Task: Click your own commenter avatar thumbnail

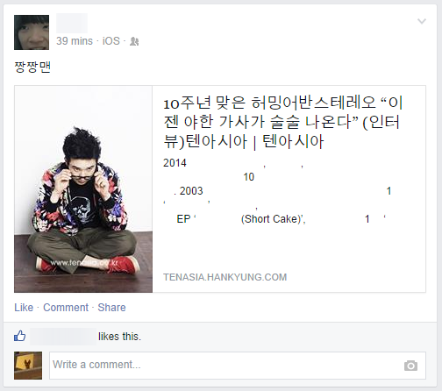Action: pyautogui.click(x=28, y=366)
